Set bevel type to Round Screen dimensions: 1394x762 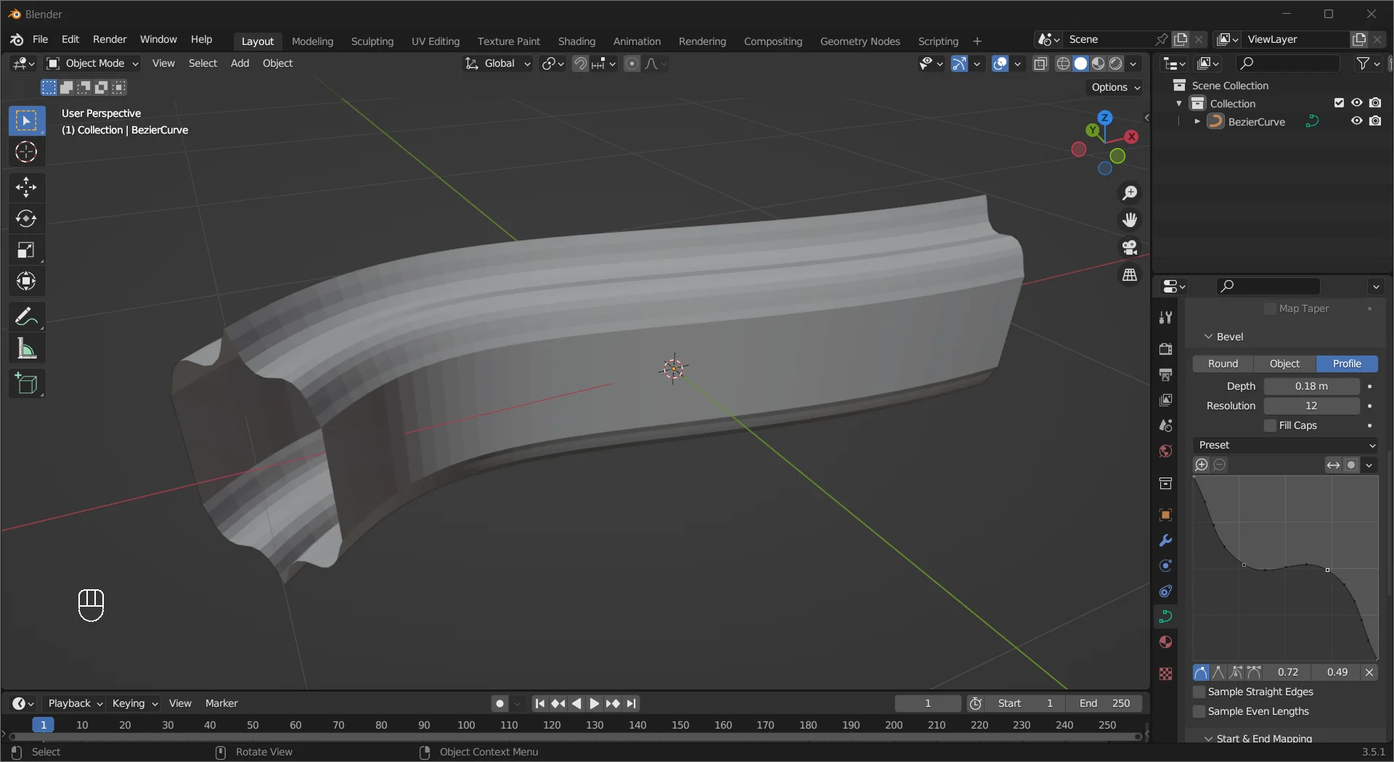click(1222, 363)
